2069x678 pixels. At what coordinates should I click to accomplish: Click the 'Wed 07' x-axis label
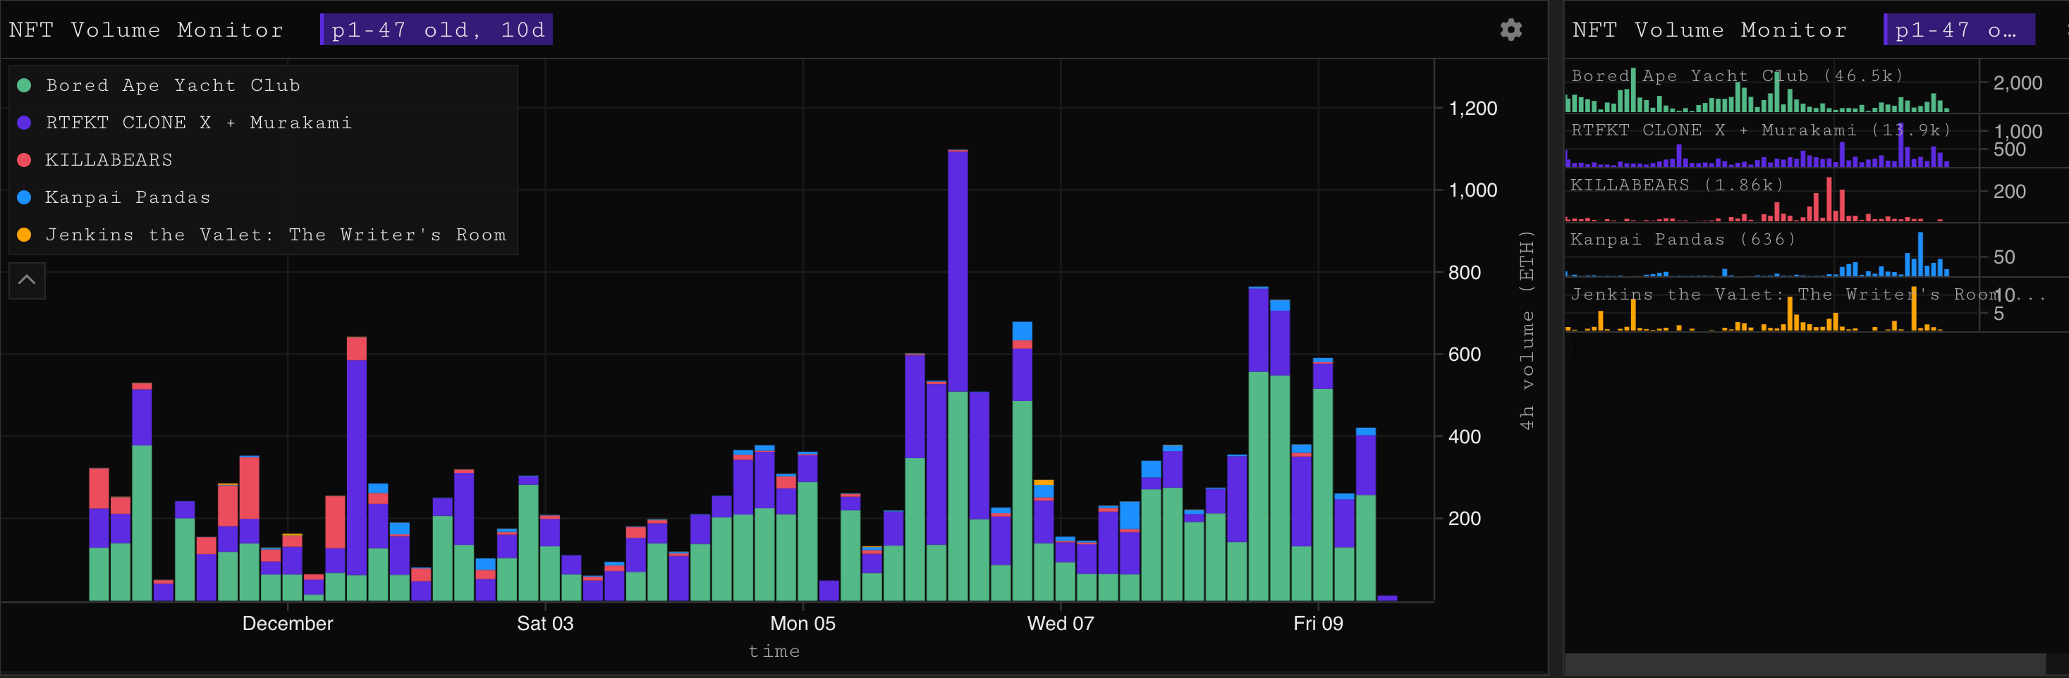[x=1060, y=624]
